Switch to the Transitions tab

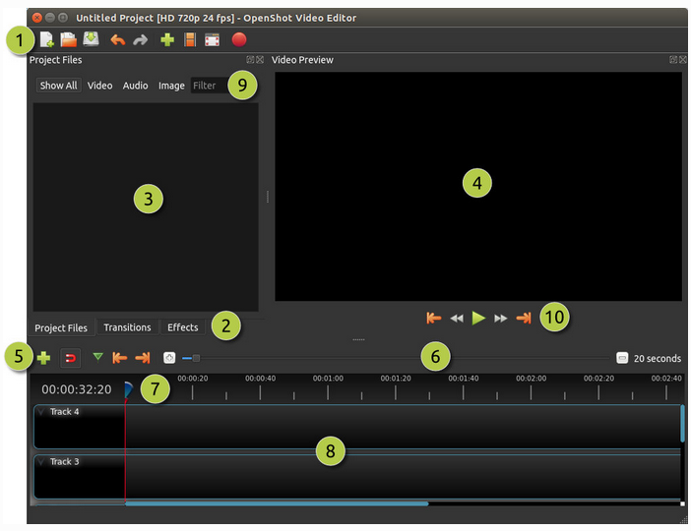point(127,327)
